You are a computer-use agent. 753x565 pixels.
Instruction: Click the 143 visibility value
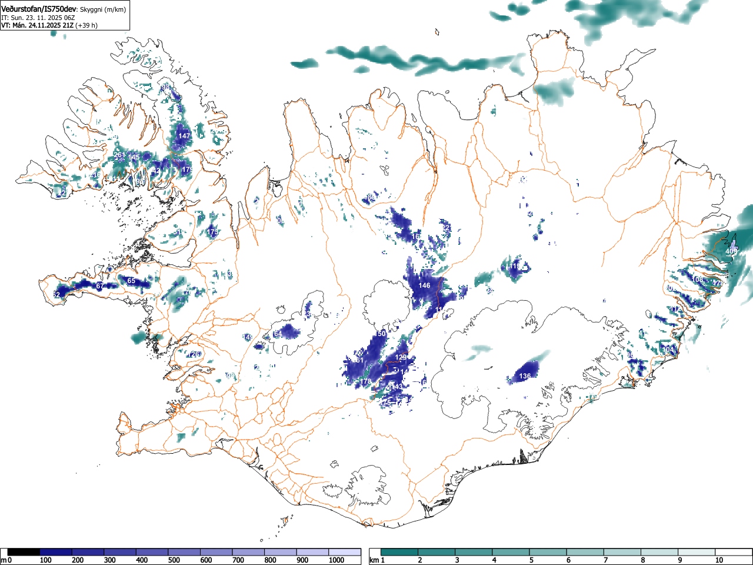397,387
